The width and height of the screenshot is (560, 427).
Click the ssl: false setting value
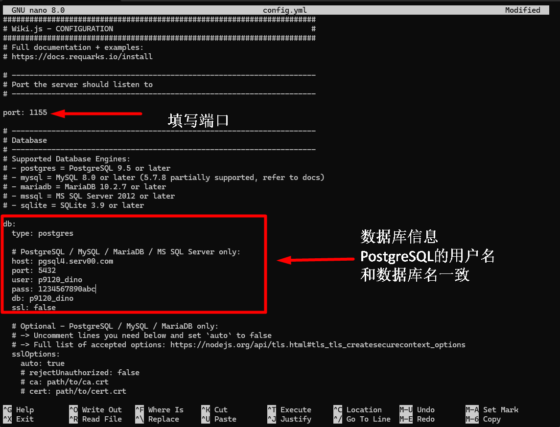(x=45, y=308)
